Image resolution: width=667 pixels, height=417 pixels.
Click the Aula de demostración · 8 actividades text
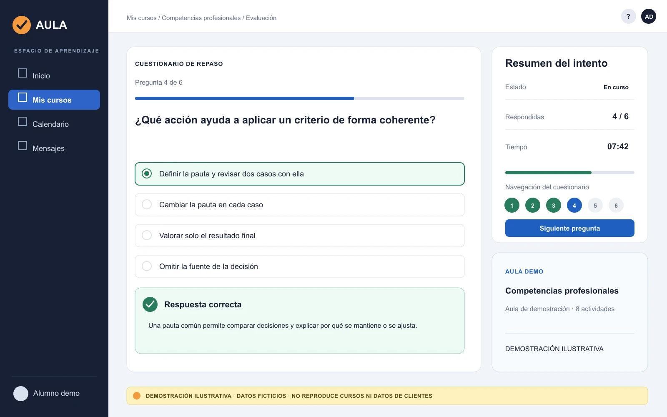pos(560,309)
